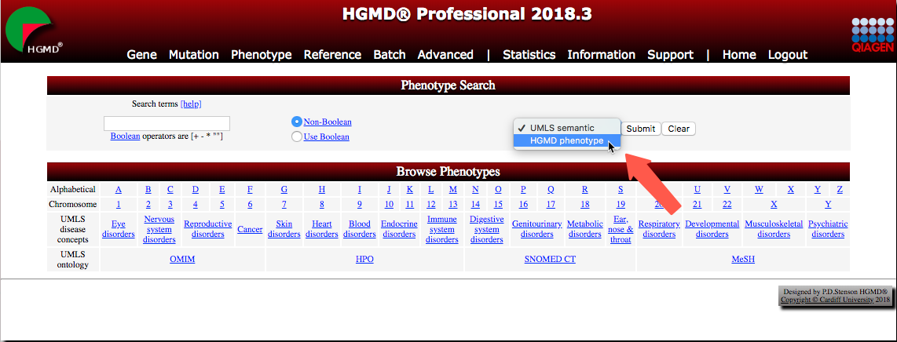Screen dimensions: 897x342
Task: Open Eye disorders disease concept
Action: click(119, 229)
